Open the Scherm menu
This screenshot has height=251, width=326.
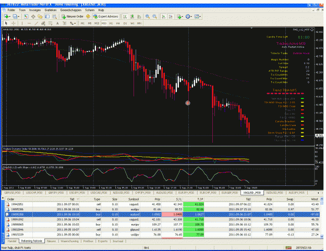90,10
